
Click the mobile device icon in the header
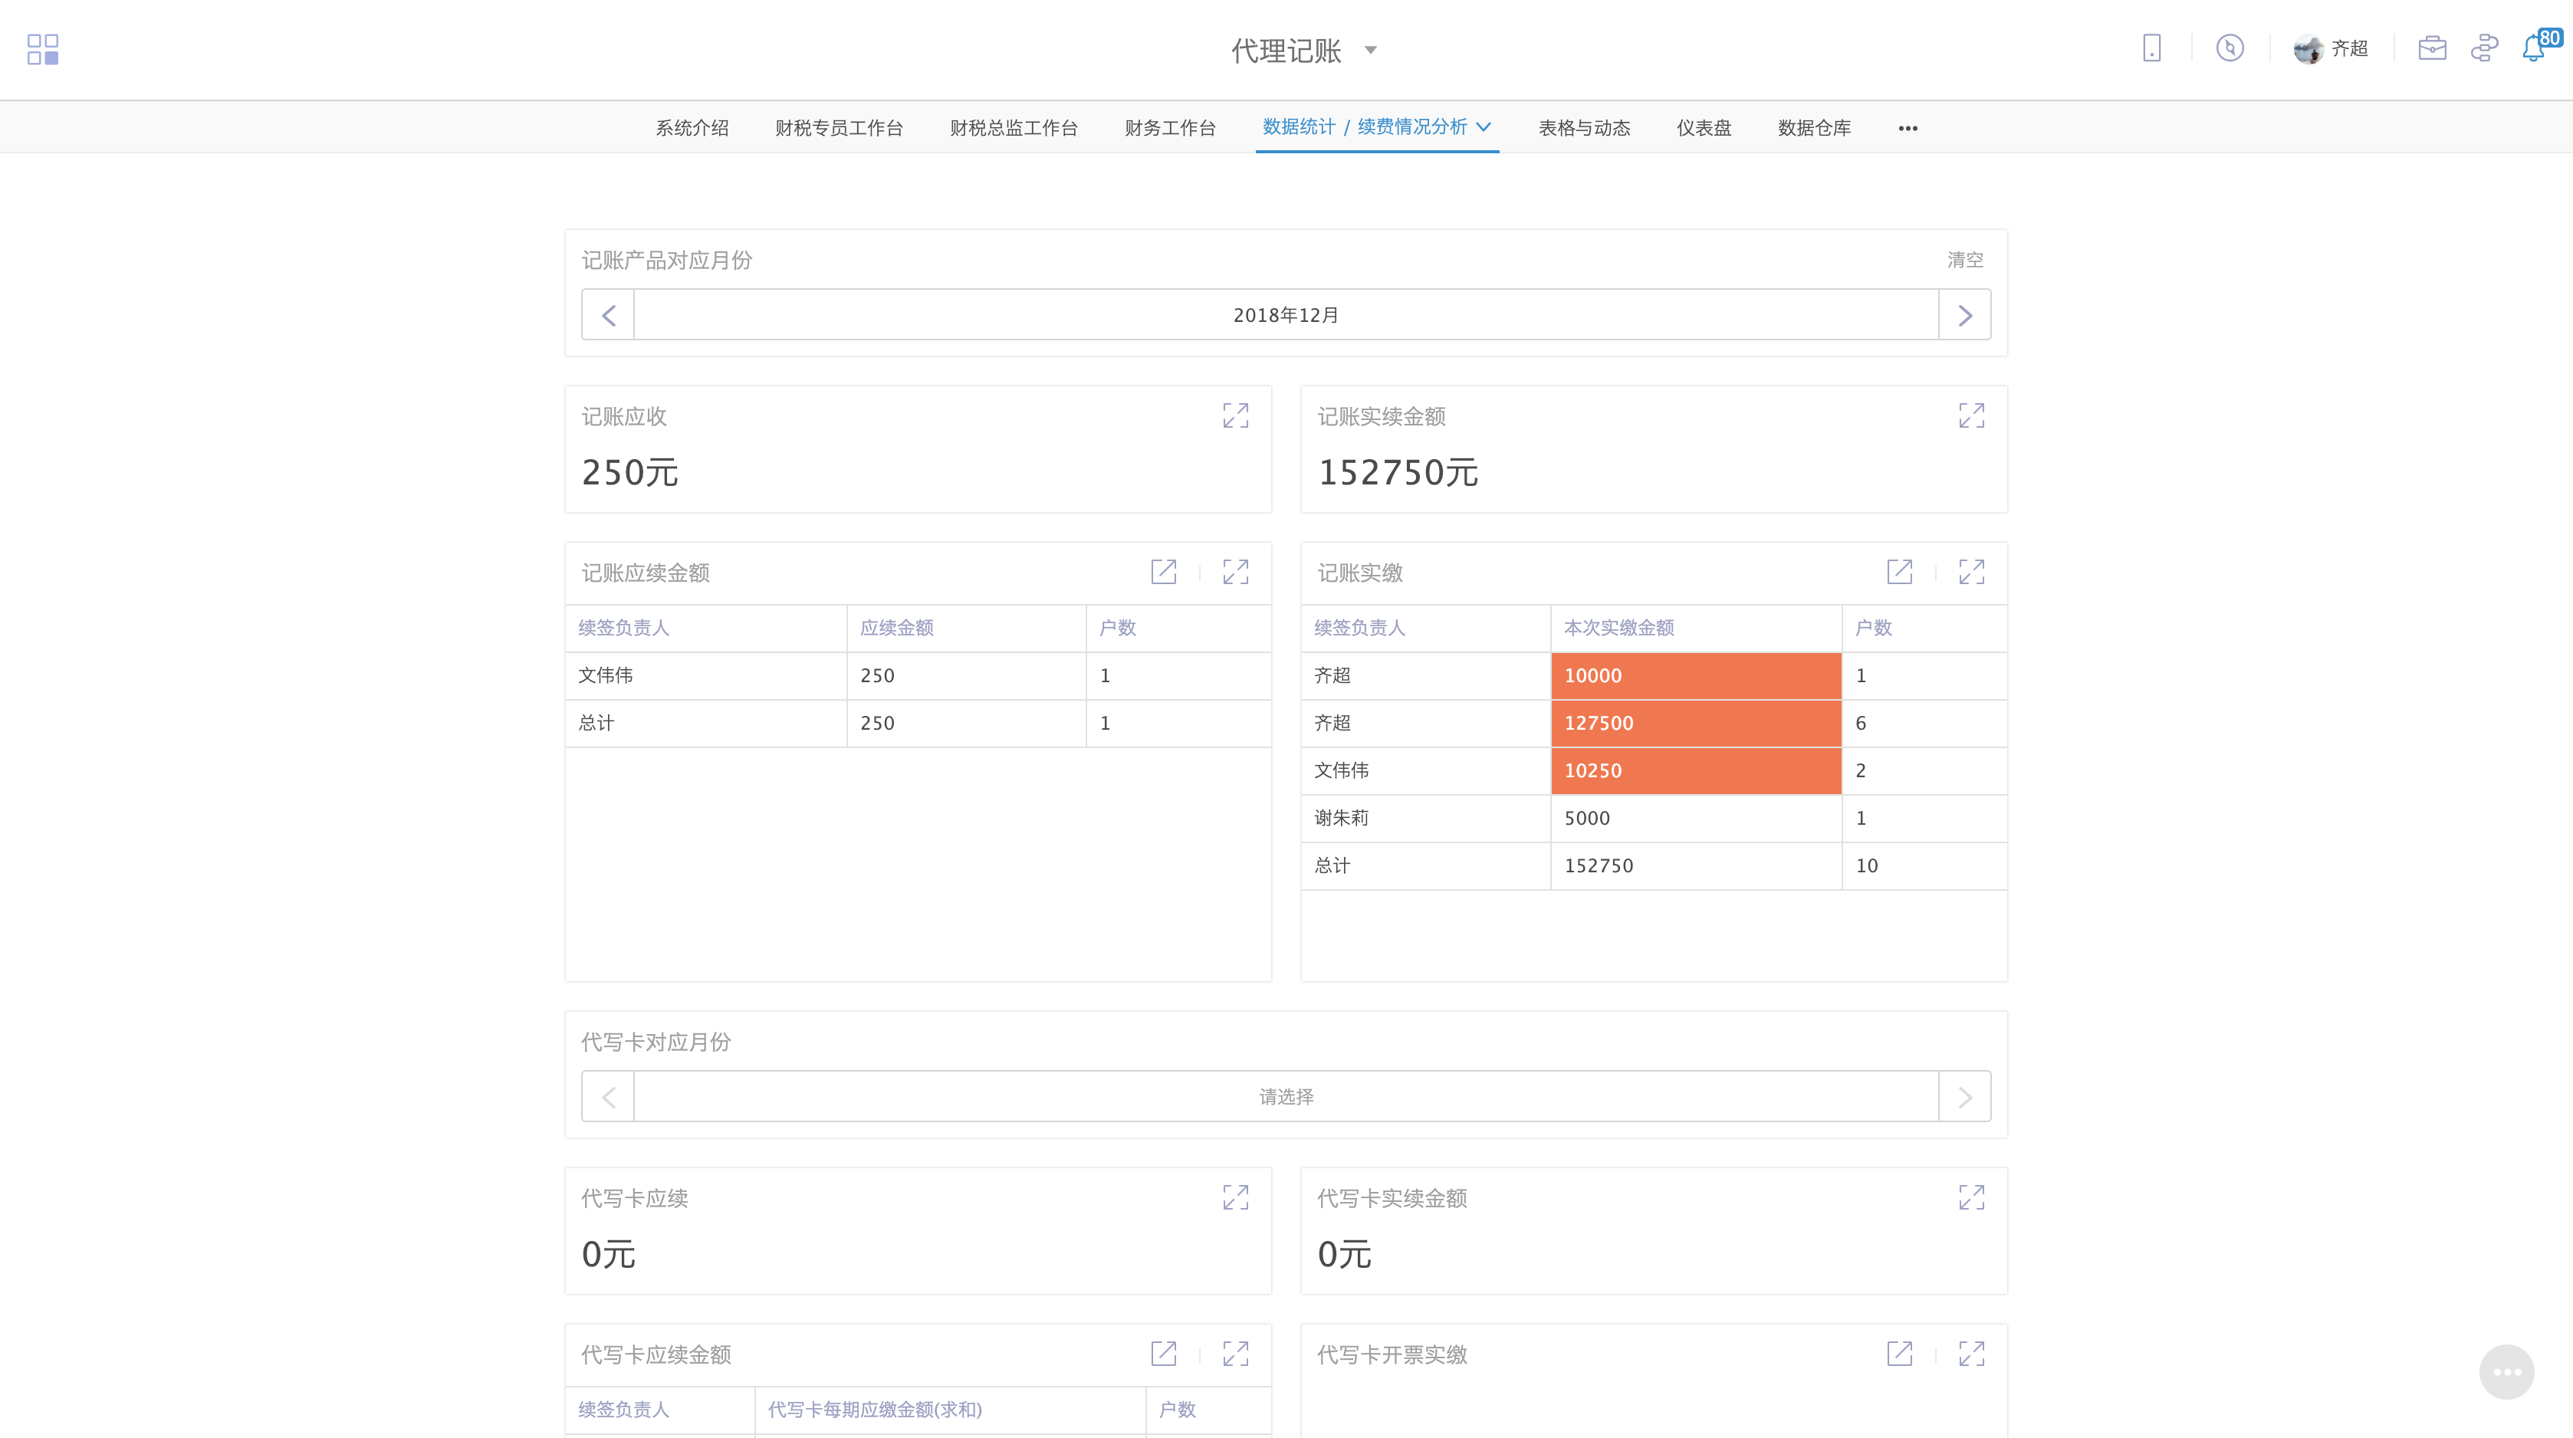(2151, 48)
